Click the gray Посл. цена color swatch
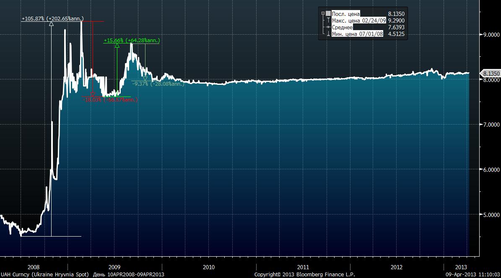 328,14
